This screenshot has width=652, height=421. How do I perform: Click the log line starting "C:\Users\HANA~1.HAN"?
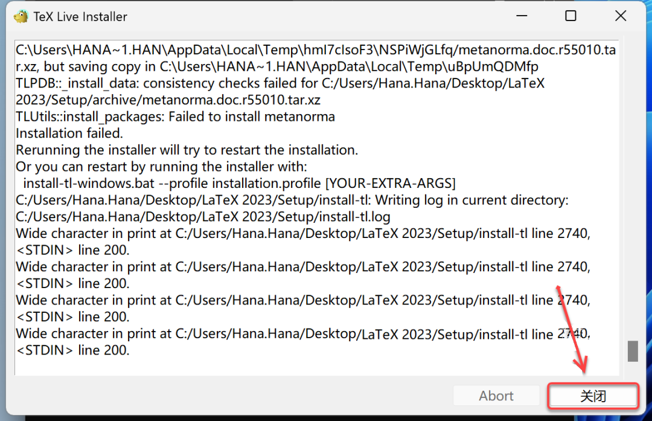(x=314, y=50)
